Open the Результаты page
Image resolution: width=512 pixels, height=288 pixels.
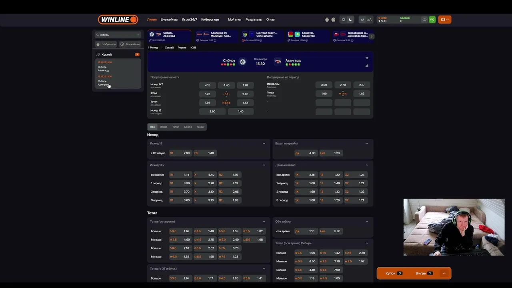(254, 20)
